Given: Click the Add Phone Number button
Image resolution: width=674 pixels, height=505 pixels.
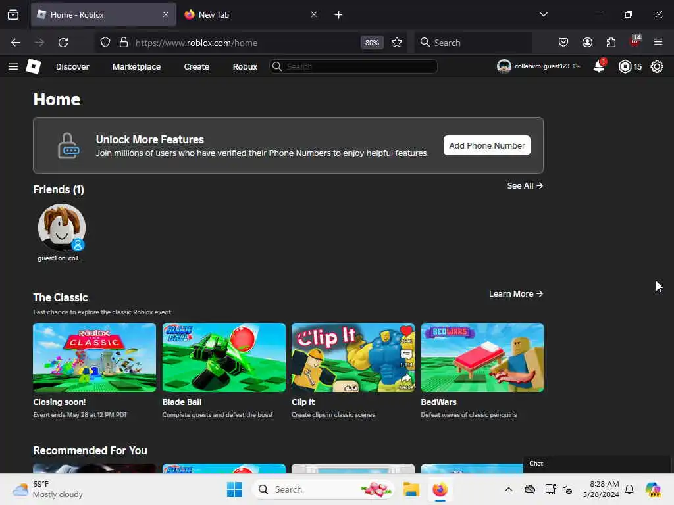Looking at the screenshot, I should (x=486, y=145).
